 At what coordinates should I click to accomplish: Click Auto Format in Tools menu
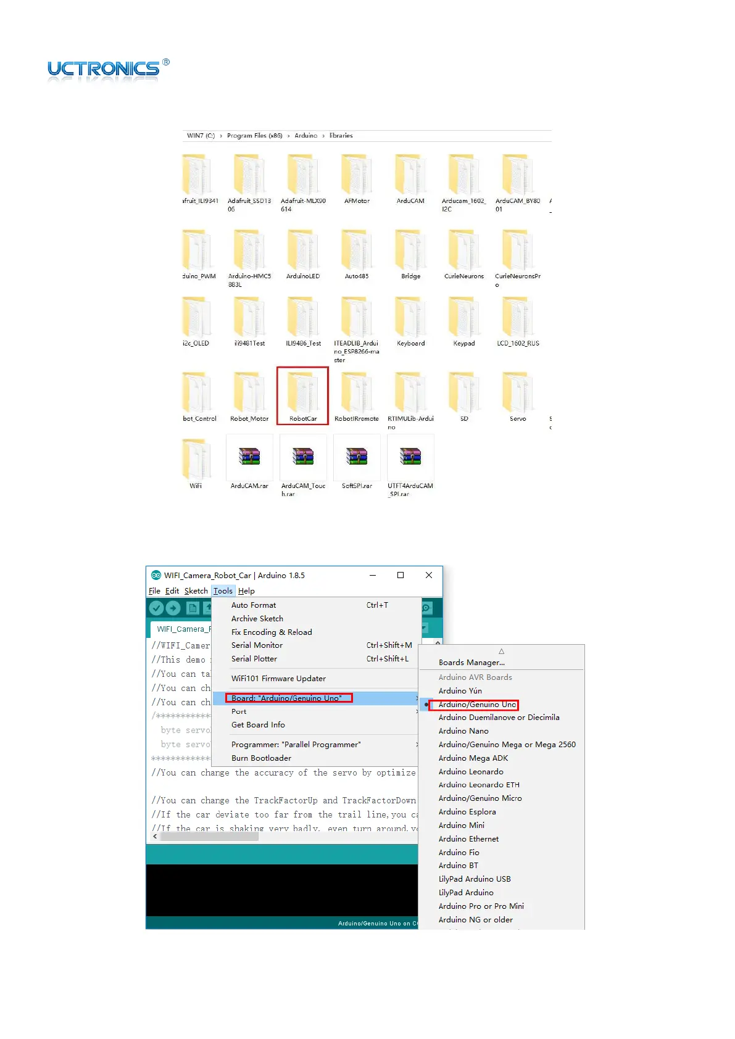click(x=316, y=605)
